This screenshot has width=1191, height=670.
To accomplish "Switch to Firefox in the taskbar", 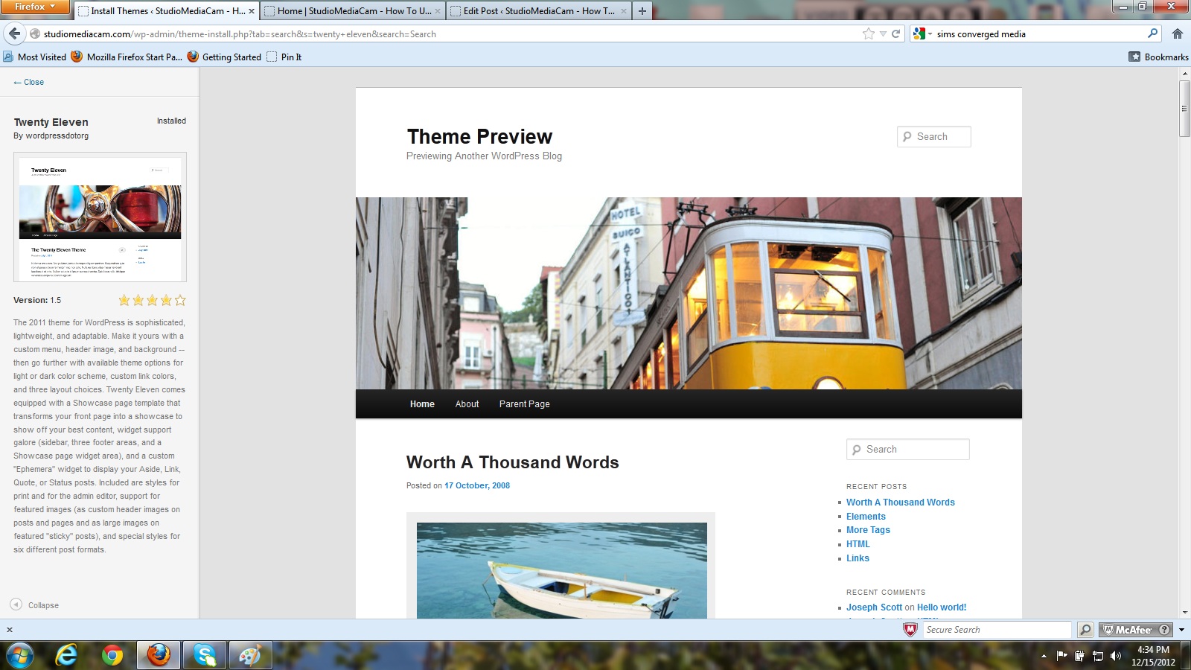I will 159,655.
